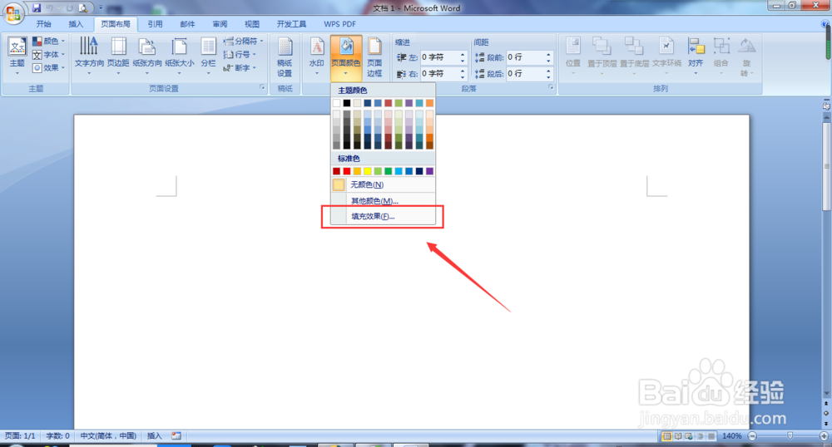
Task: Switch to outline view
Action: (700, 436)
